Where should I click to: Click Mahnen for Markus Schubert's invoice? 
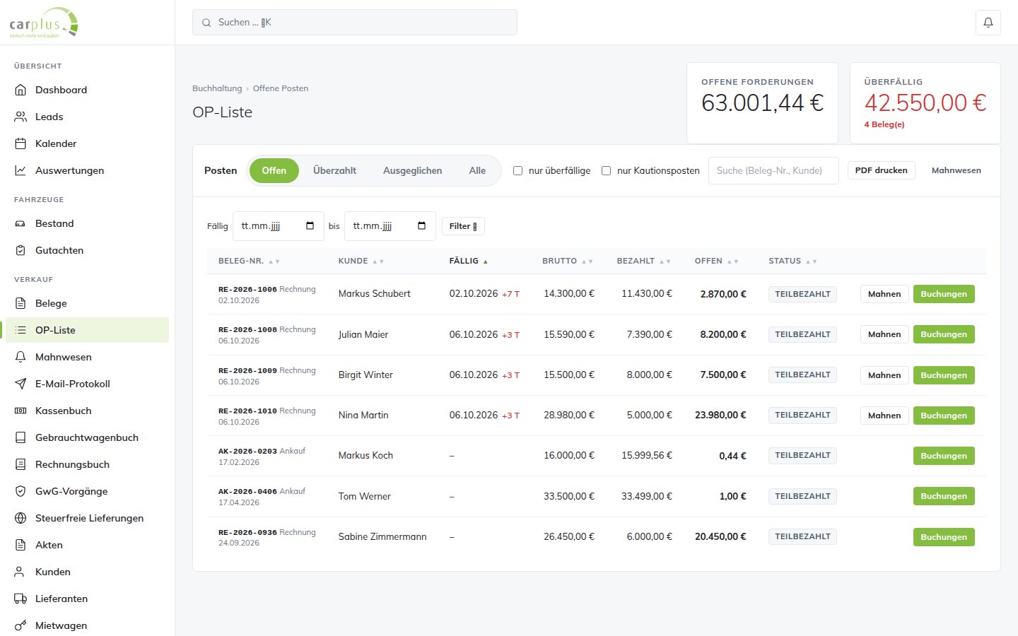click(x=884, y=294)
